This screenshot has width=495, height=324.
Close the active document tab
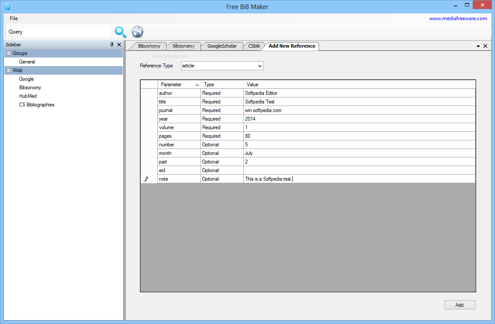tap(485, 46)
